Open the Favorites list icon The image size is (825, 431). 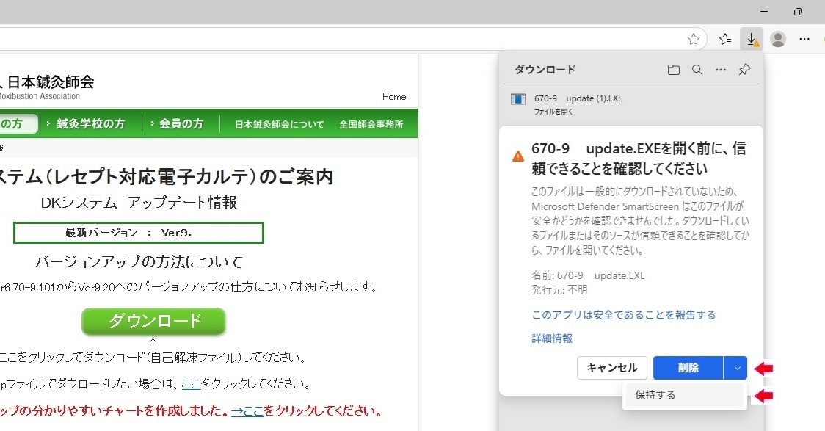coord(725,39)
